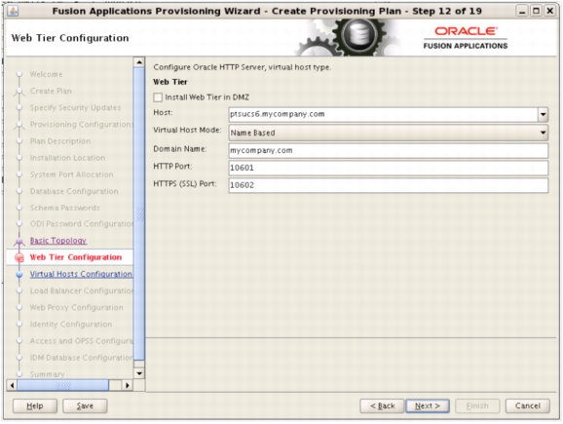Click the Cancel button
Viewport: 563px width, 424px height.
[528, 406]
